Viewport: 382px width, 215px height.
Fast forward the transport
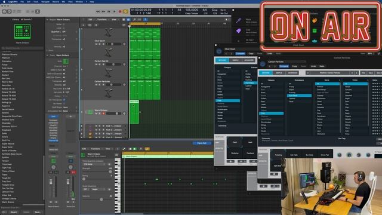tap(103, 11)
